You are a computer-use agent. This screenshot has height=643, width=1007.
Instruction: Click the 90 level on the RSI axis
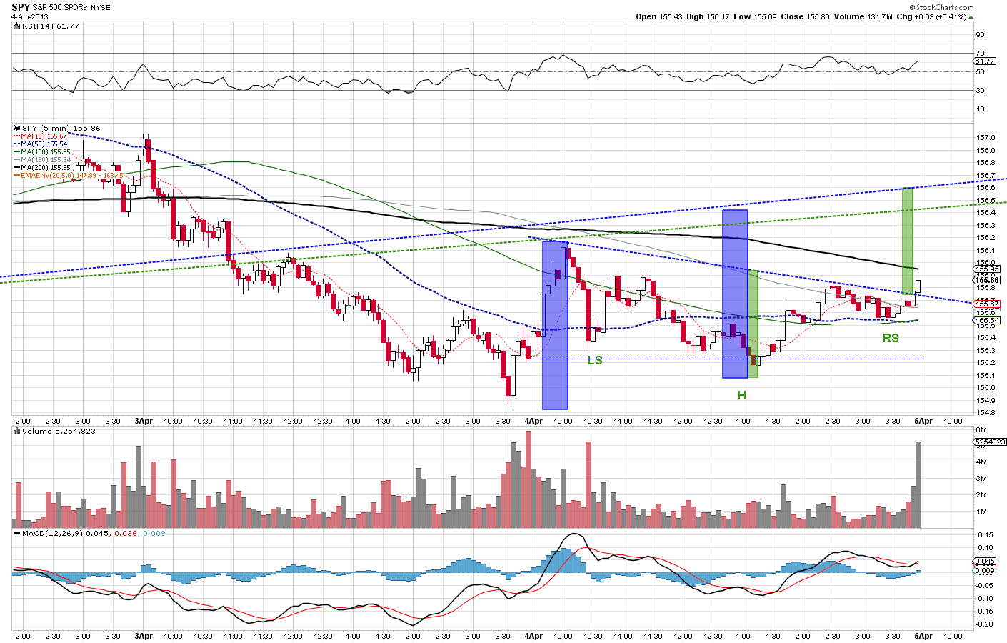click(x=981, y=35)
